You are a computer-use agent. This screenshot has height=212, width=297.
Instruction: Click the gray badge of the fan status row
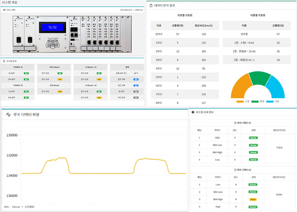[136, 91]
